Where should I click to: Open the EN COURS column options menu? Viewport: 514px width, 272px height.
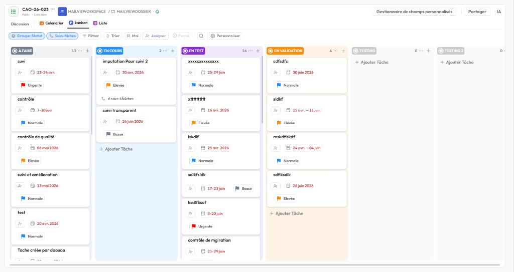[165, 51]
